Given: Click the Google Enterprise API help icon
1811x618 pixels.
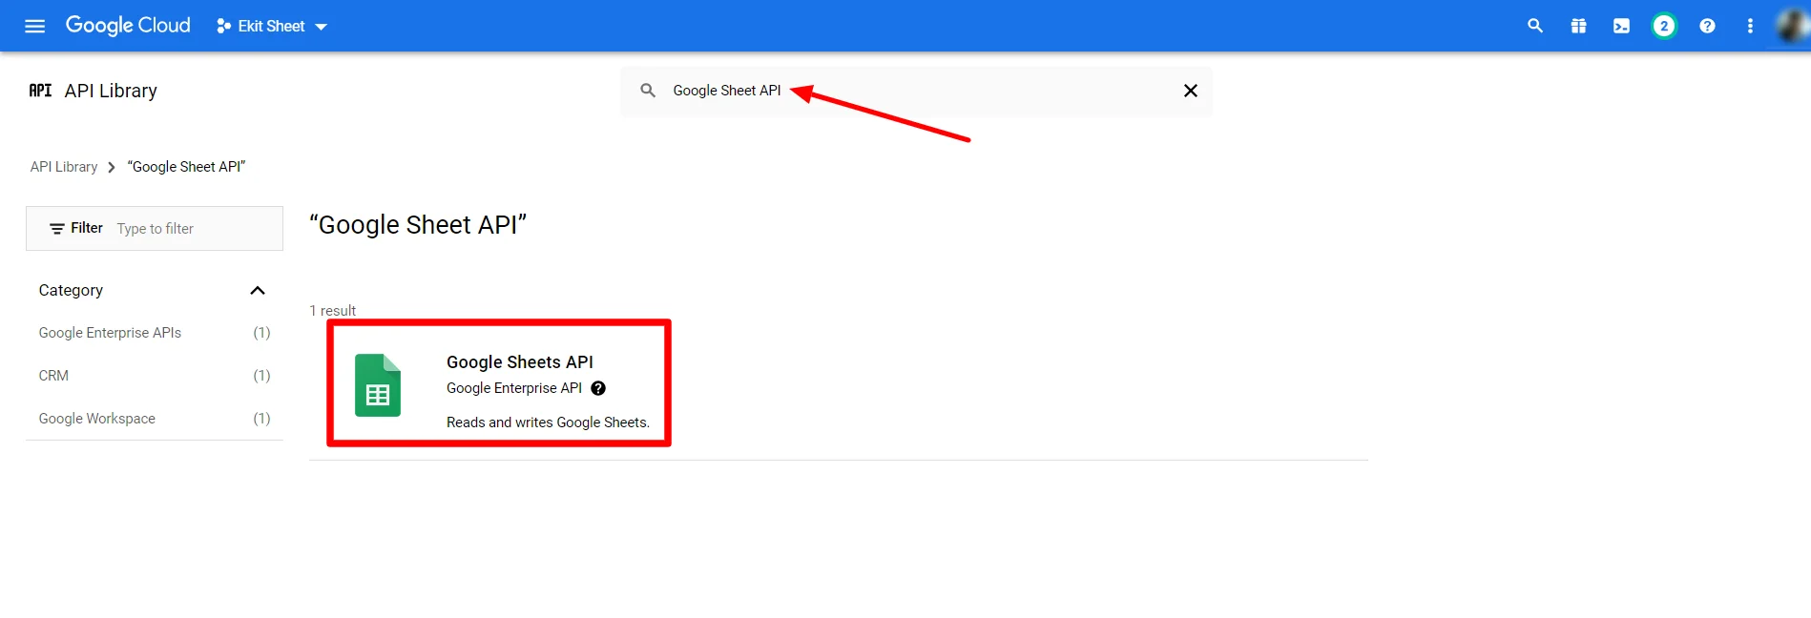Looking at the screenshot, I should coord(598,388).
